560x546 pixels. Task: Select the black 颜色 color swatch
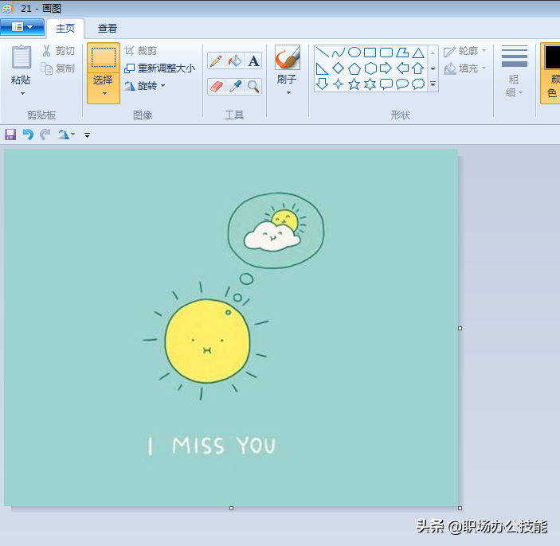[x=552, y=57]
